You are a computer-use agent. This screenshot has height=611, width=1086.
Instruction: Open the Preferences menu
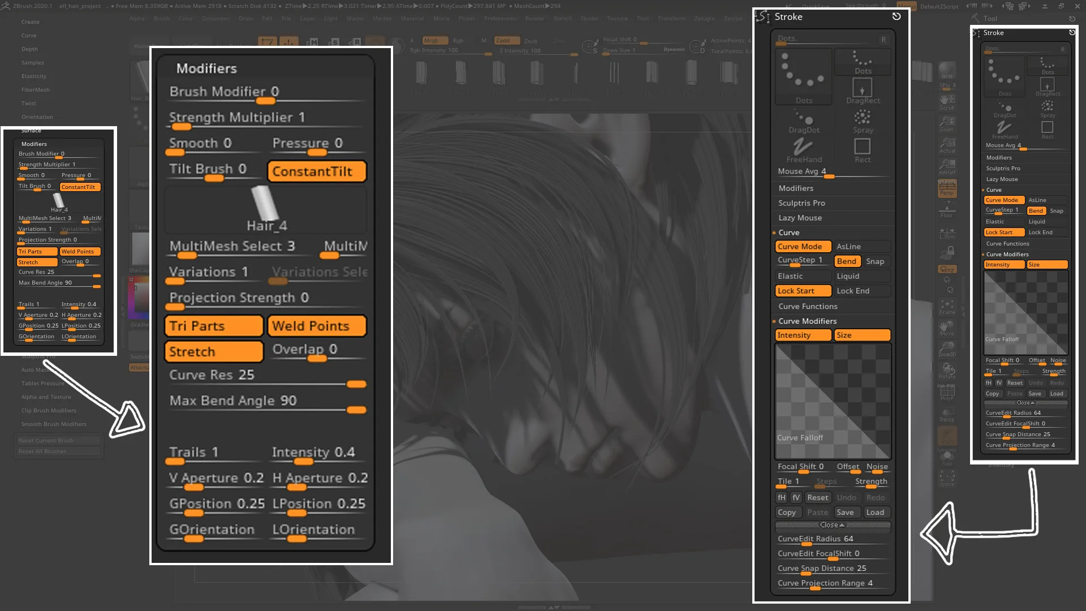500,18
